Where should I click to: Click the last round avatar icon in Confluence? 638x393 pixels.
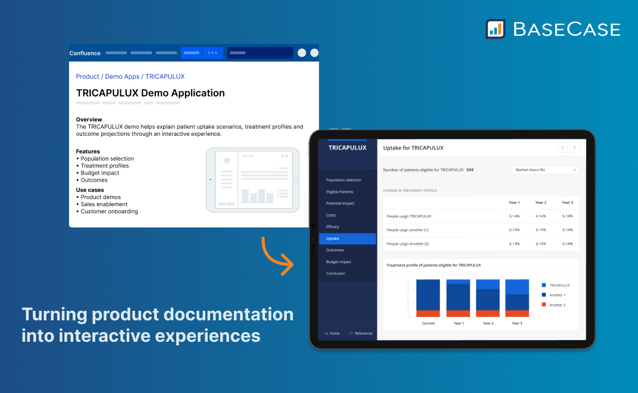(x=314, y=52)
